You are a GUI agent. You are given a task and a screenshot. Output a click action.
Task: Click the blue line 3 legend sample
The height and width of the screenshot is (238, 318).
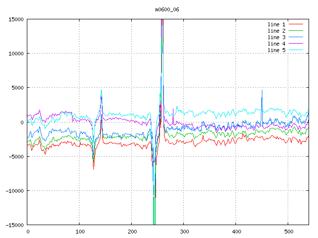coord(296,37)
